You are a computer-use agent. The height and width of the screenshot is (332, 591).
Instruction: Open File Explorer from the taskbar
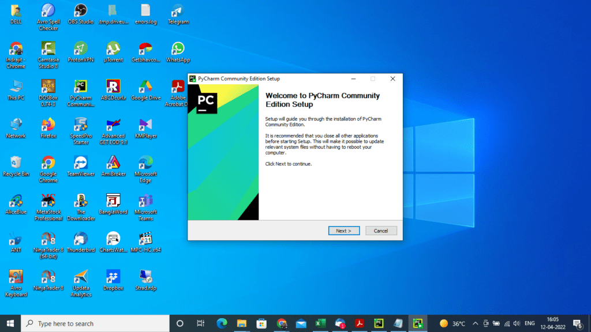[242, 323]
